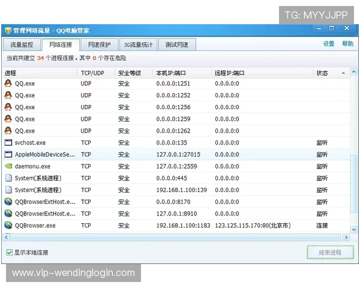Click local address 192.168.1.100:139
This screenshot has height=288, width=360.
click(182, 190)
